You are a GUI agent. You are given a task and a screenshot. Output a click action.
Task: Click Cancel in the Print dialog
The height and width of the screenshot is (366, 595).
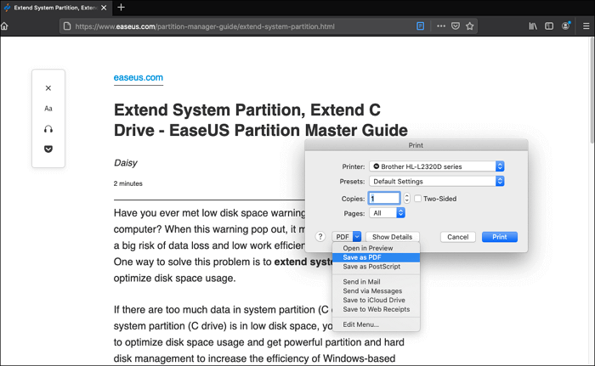pos(457,237)
